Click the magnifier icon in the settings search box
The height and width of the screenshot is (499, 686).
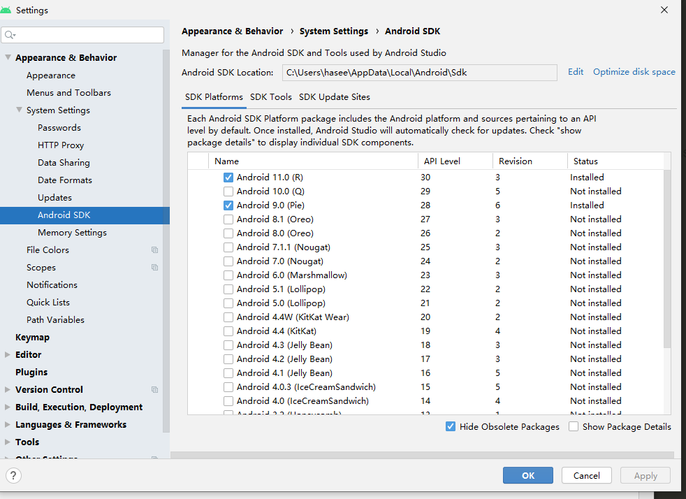[10, 34]
